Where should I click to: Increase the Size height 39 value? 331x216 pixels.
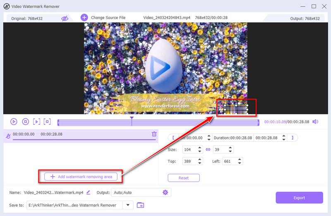tap(230, 148)
